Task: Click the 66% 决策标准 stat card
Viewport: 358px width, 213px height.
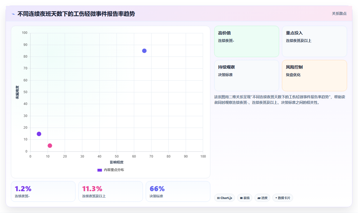Action: coord(178,191)
